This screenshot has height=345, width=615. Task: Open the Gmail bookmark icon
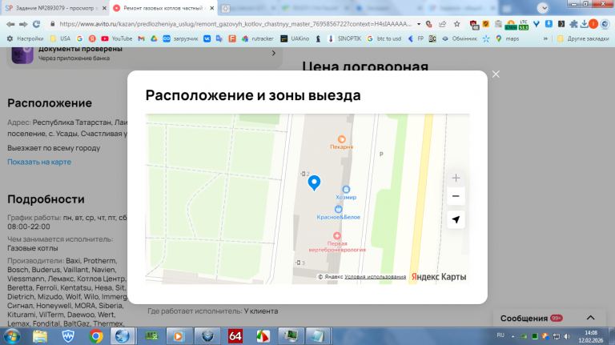[141, 38]
